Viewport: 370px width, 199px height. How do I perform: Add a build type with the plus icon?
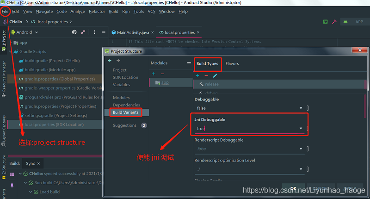pyautogui.click(x=197, y=75)
